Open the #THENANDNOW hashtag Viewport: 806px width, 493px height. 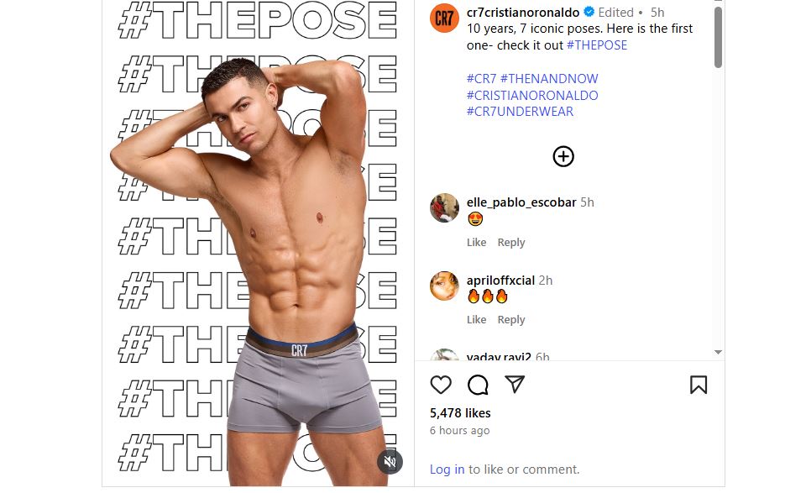coord(549,79)
